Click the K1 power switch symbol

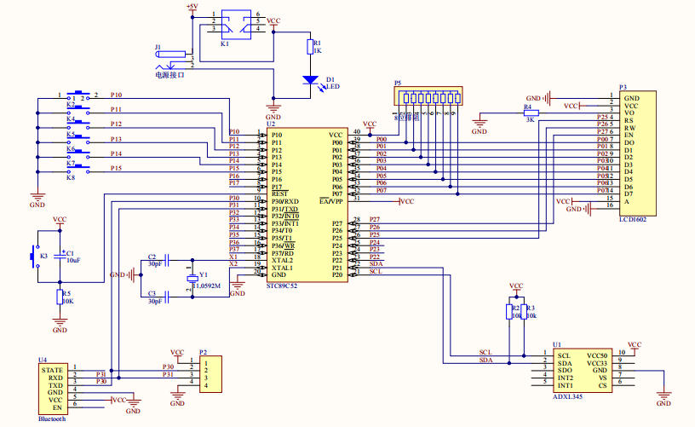[x=236, y=25]
